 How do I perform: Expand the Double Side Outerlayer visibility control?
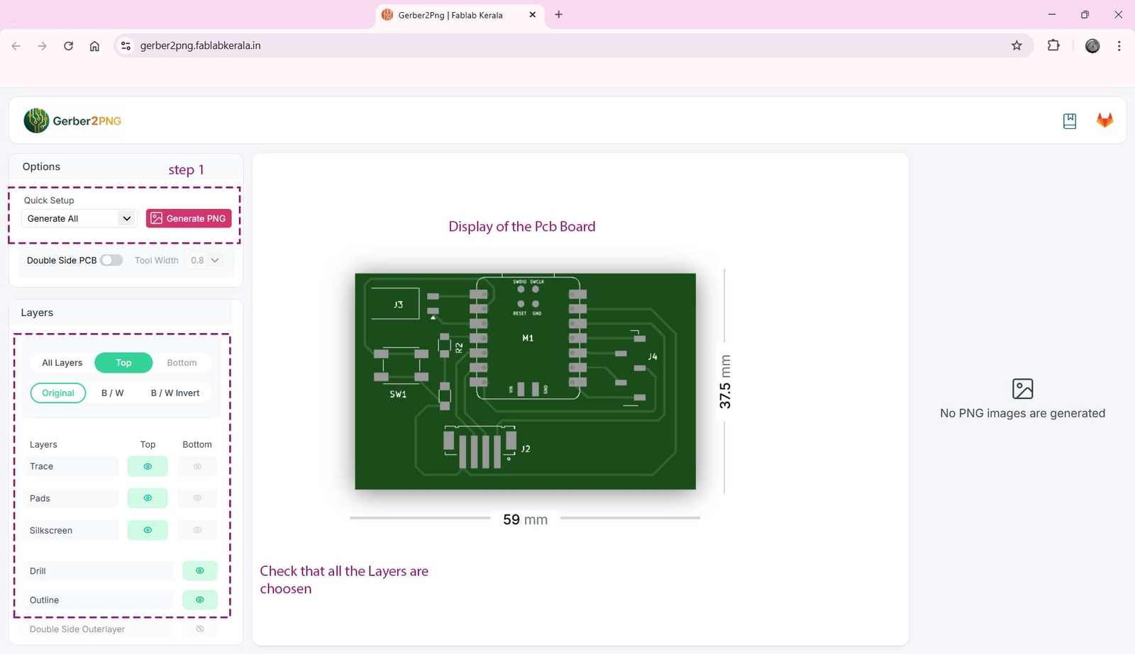click(199, 628)
